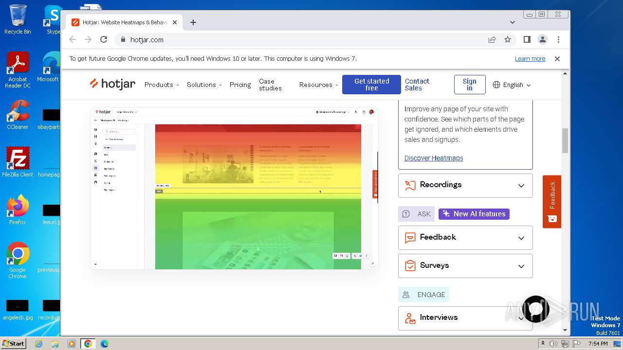Viewport: 623px width, 350px height.
Task: Open the heatmap demo screenshot
Action: pyautogui.click(x=234, y=188)
